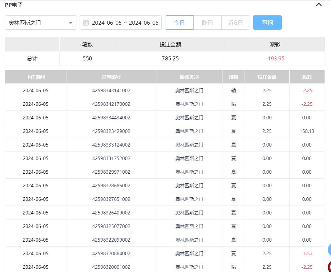Click bet number 42598320884002
The height and width of the screenshot is (272, 331).
pos(111,253)
